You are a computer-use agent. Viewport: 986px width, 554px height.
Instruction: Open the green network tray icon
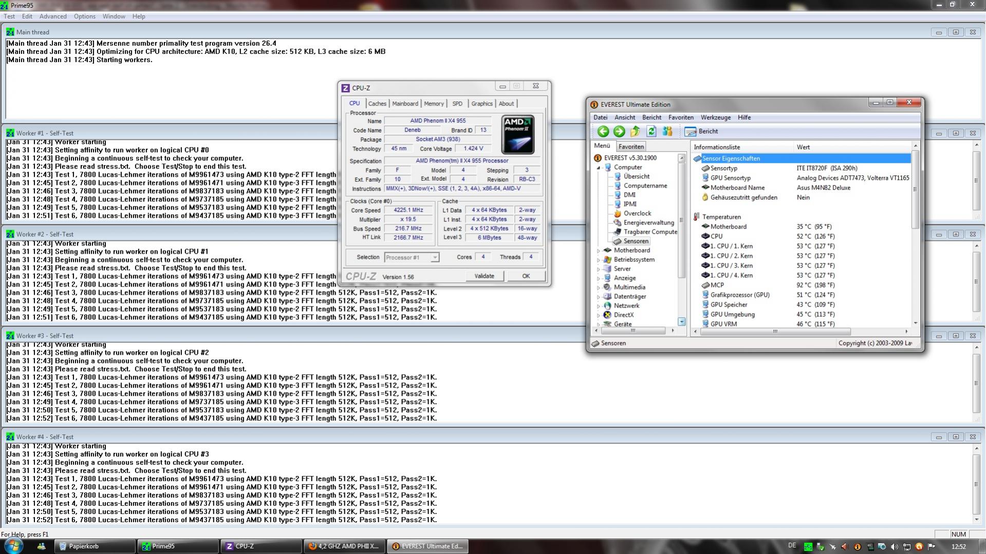(x=808, y=547)
